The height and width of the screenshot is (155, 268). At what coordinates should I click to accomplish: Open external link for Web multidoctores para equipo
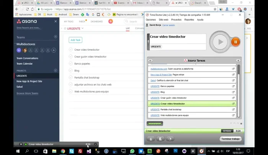(x=233, y=115)
